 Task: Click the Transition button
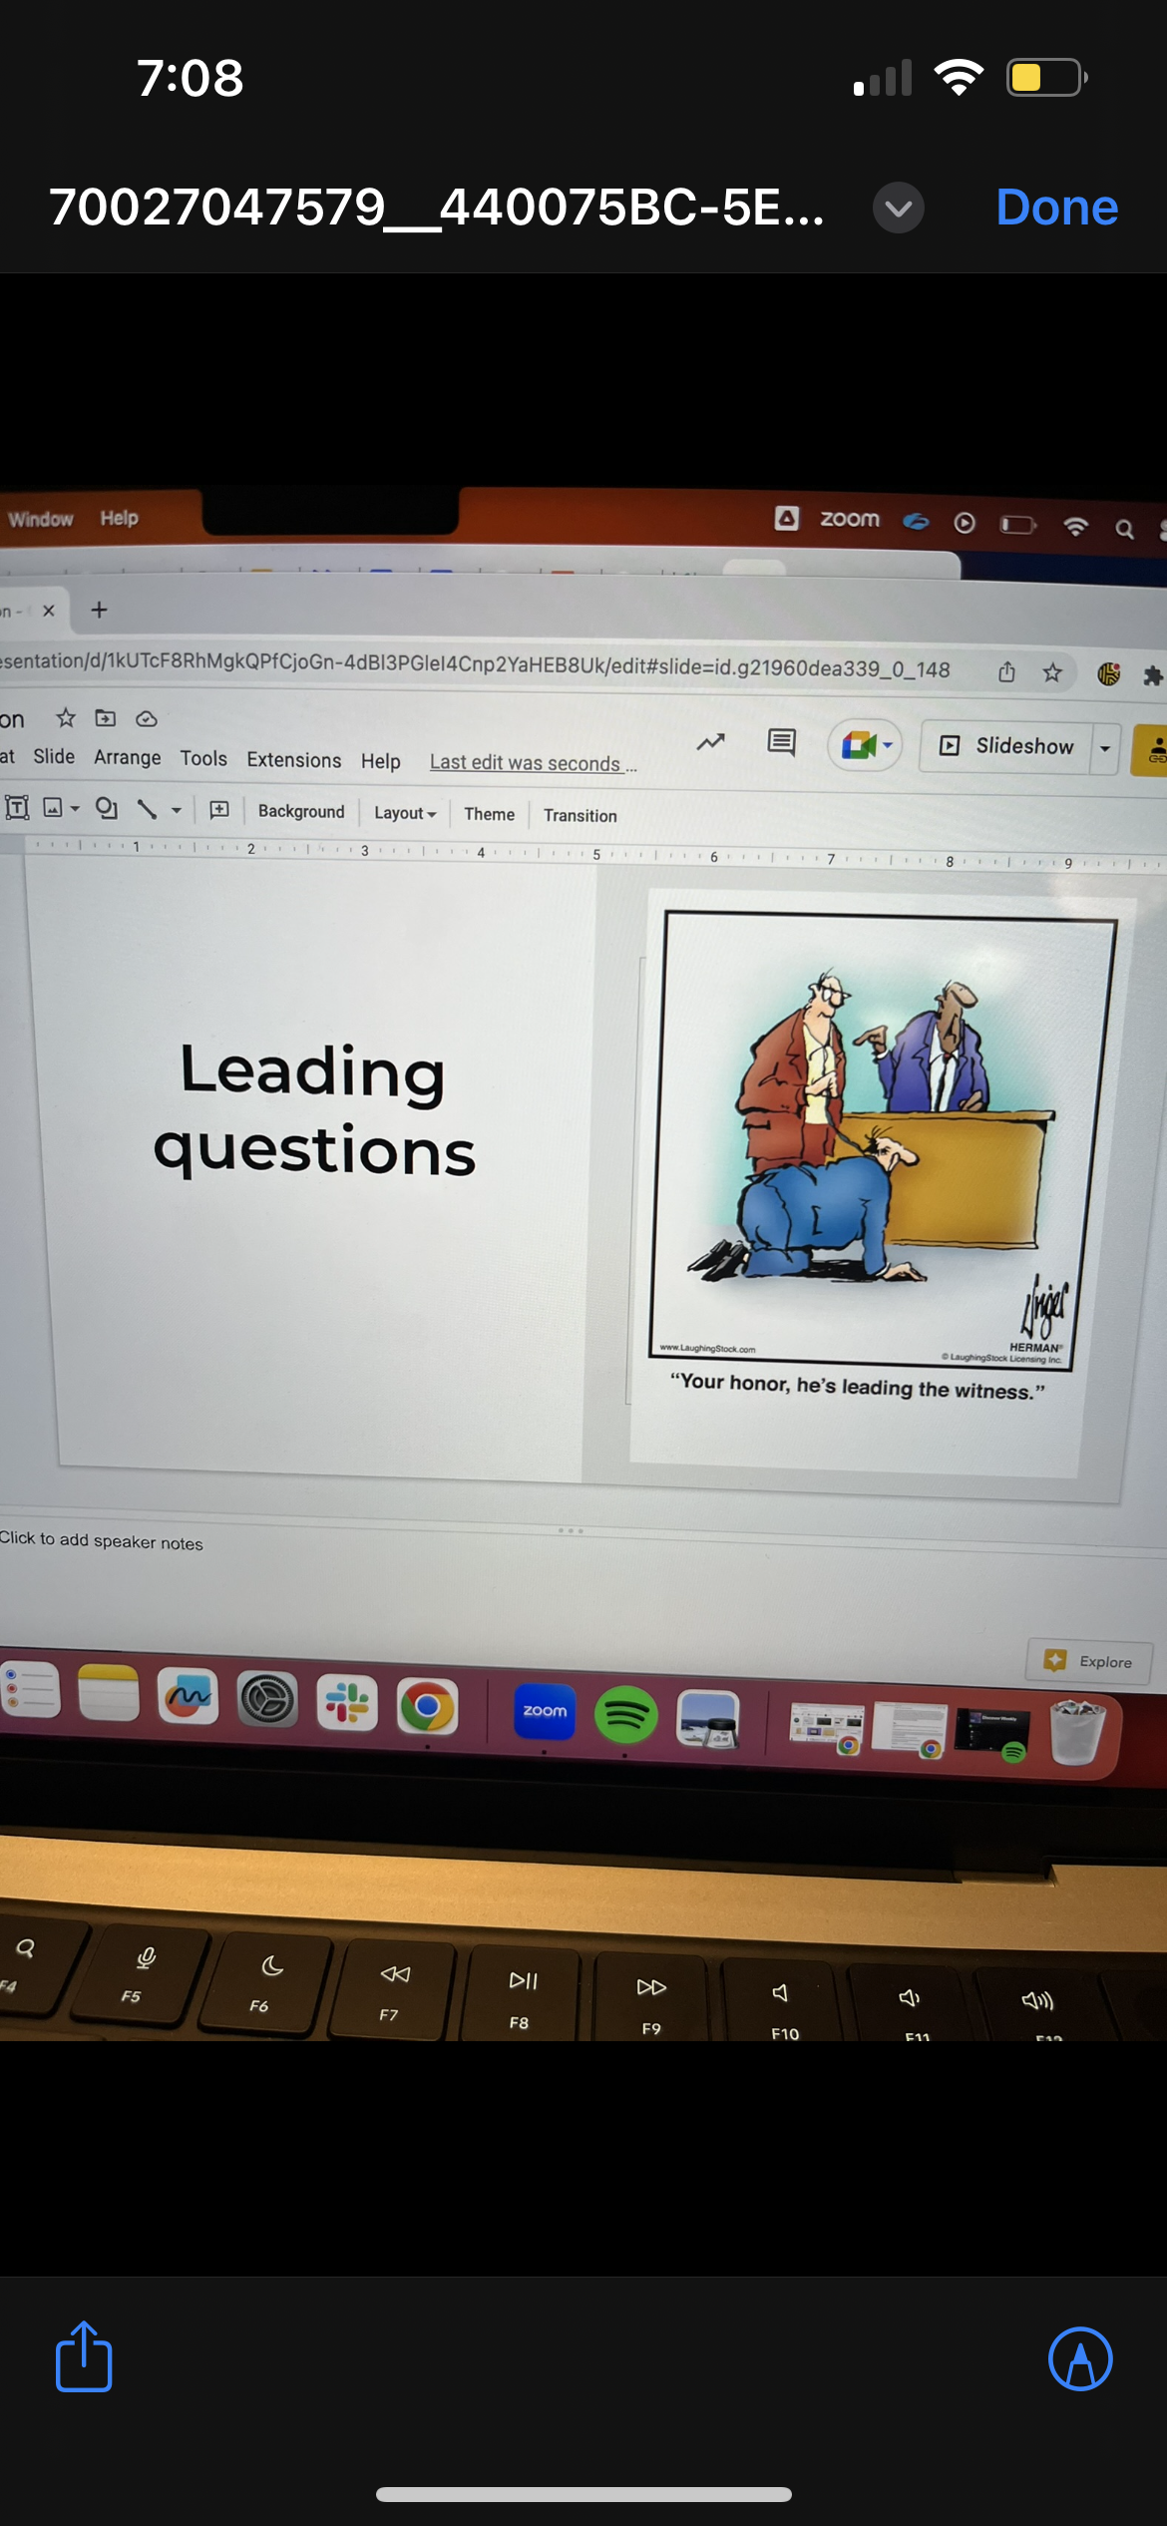click(581, 815)
